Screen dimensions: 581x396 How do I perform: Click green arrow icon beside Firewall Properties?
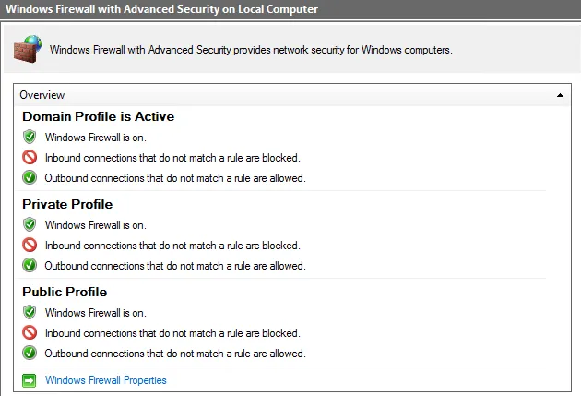coord(30,379)
